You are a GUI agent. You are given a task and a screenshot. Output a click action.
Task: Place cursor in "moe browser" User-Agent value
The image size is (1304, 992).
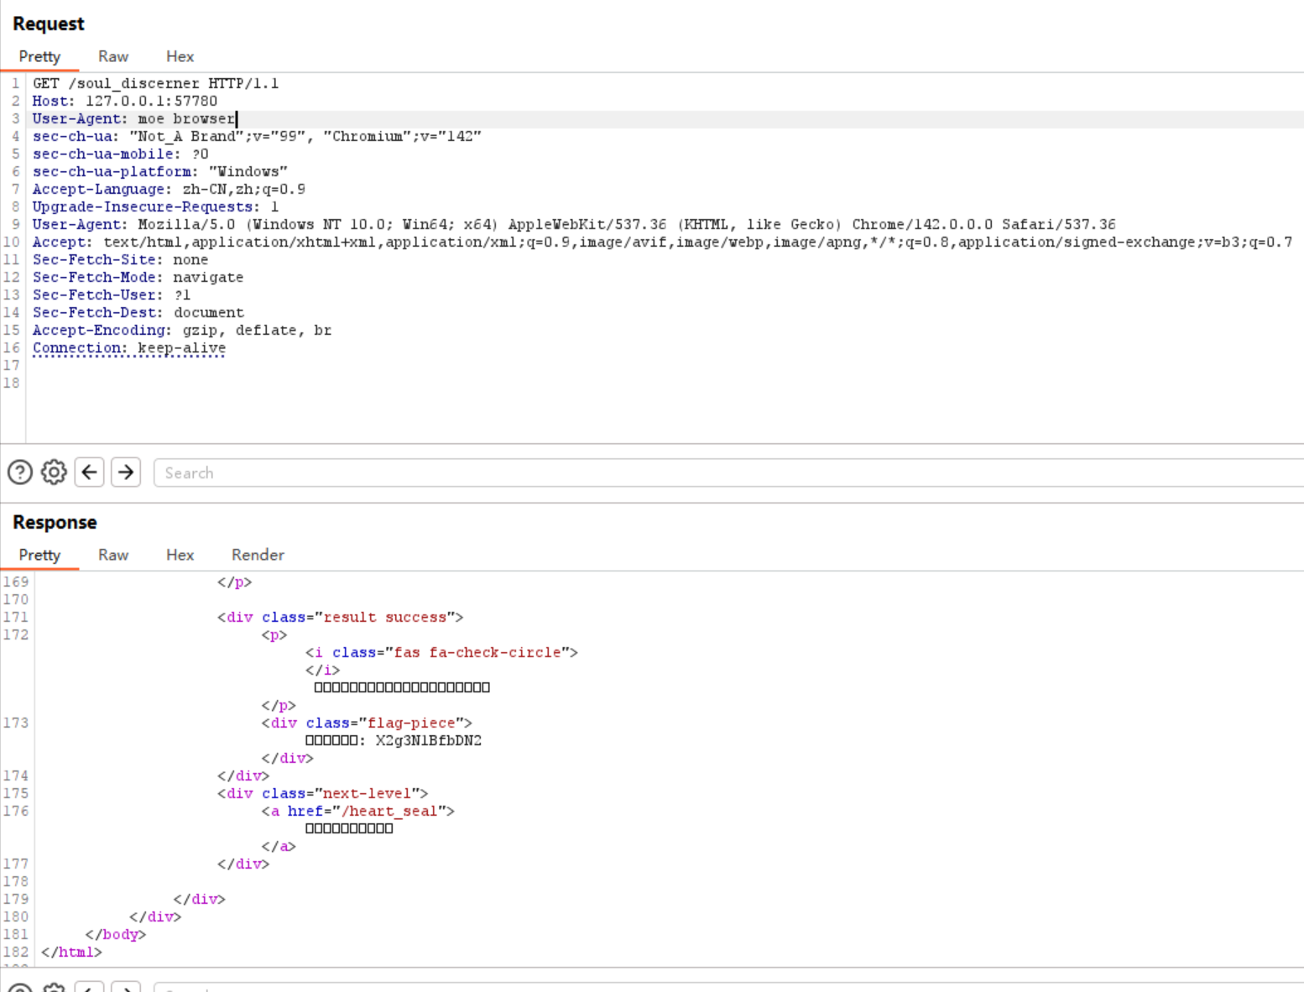186,118
